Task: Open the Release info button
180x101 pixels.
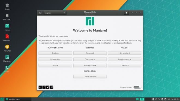Action: pyautogui.click(x=55, y=59)
